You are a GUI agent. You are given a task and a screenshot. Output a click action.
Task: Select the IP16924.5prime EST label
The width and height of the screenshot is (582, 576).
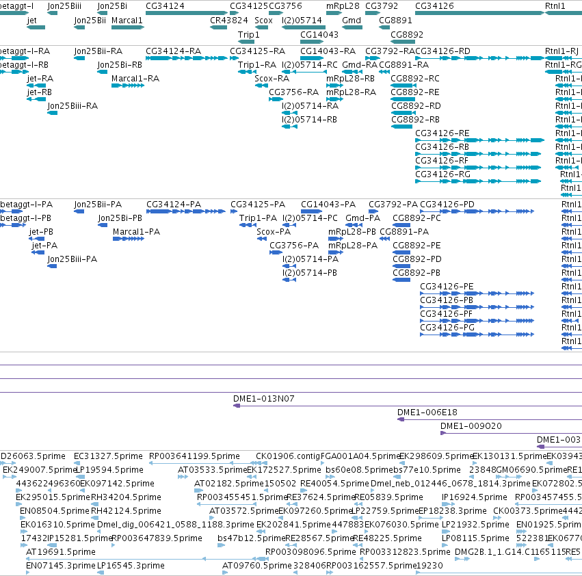[475, 497]
